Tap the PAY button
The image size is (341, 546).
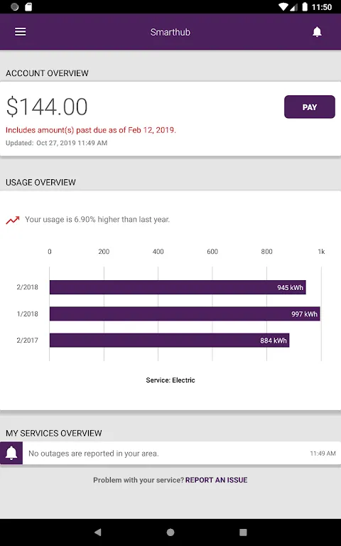tap(310, 107)
